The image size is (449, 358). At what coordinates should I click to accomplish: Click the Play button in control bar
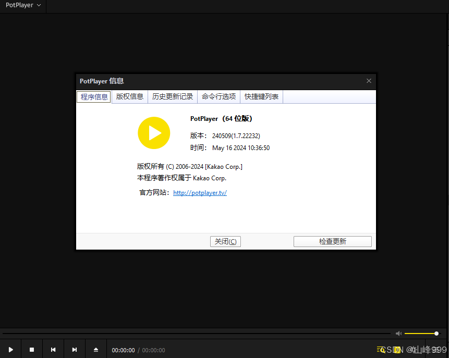pos(10,350)
